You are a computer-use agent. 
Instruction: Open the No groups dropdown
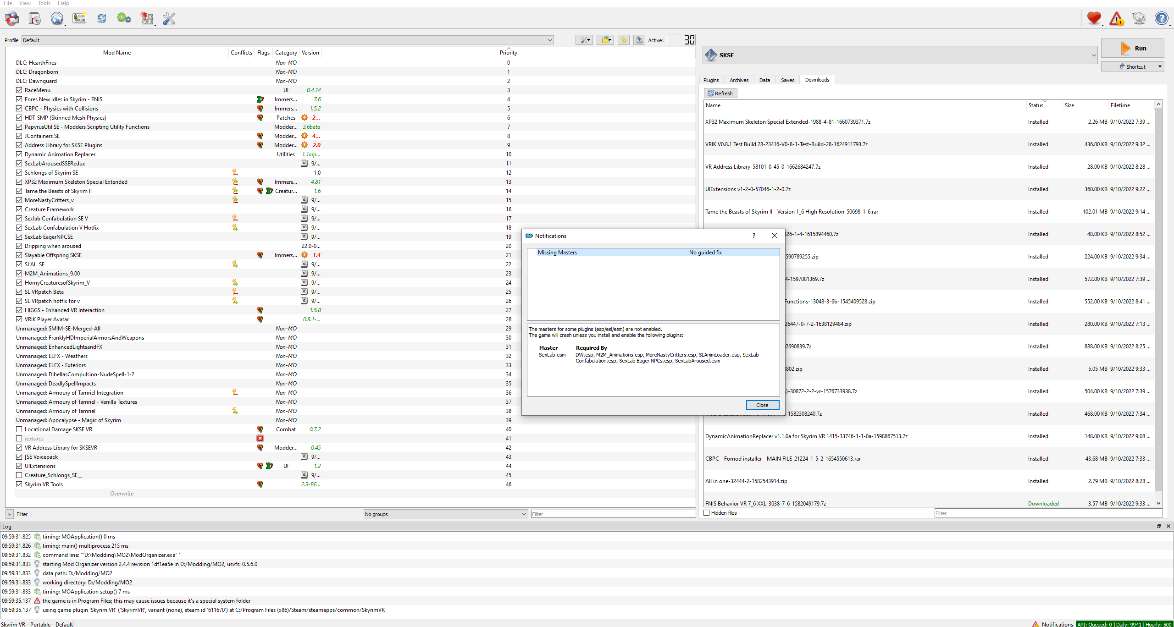446,514
